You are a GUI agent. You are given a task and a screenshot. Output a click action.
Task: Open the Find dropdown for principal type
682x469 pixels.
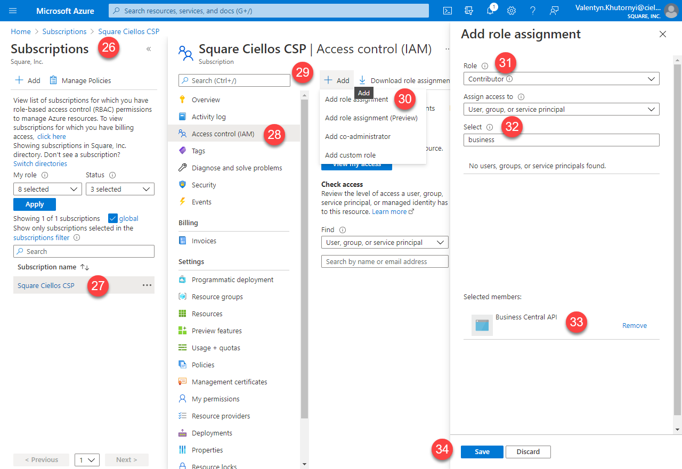385,242
